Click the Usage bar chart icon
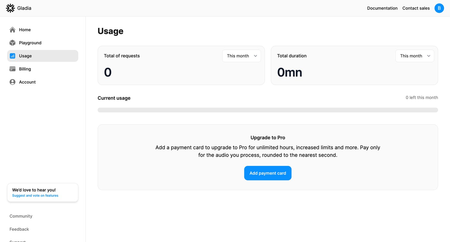This screenshot has width=450, height=242. (12, 56)
